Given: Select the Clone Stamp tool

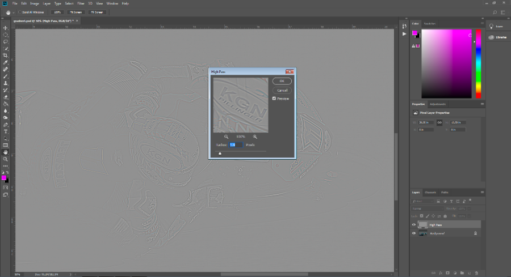Looking at the screenshot, I should [x=6, y=83].
